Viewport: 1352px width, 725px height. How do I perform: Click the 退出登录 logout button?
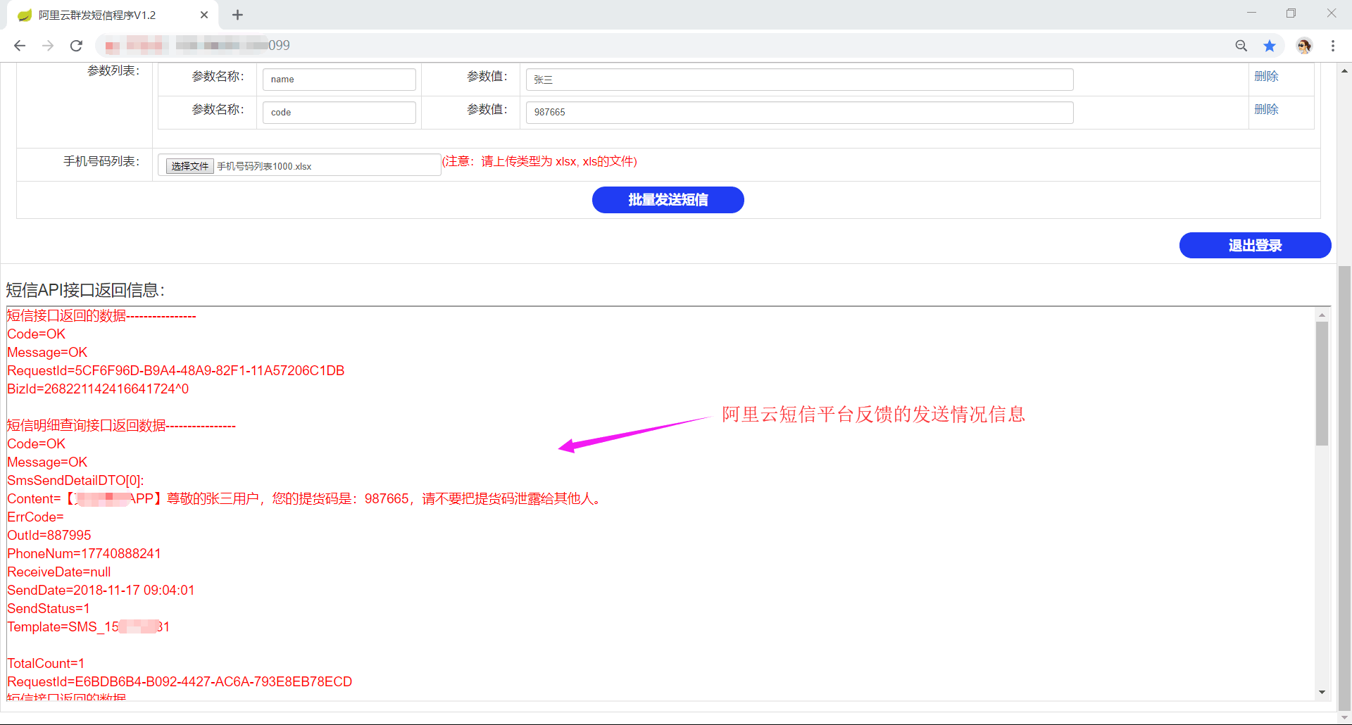(1256, 246)
